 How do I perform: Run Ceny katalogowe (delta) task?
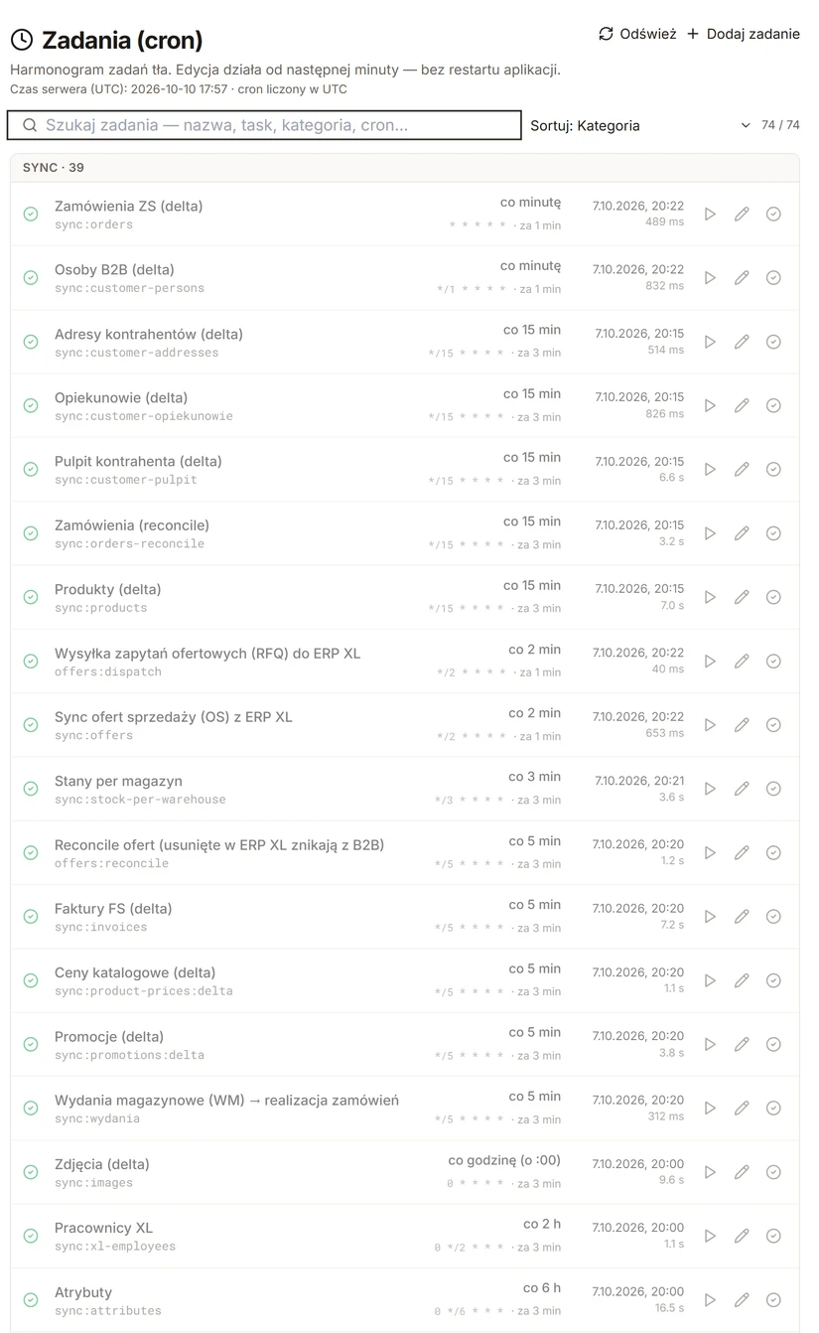(x=710, y=980)
